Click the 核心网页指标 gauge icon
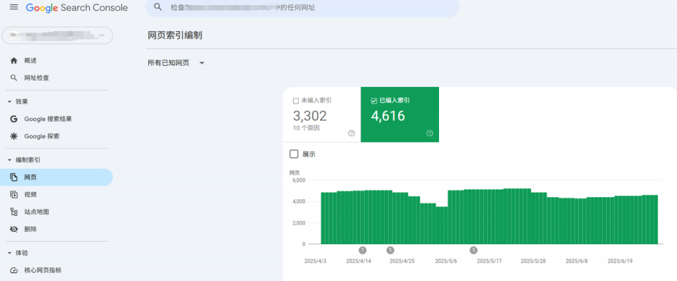The width and height of the screenshot is (677, 281). coord(13,270)
